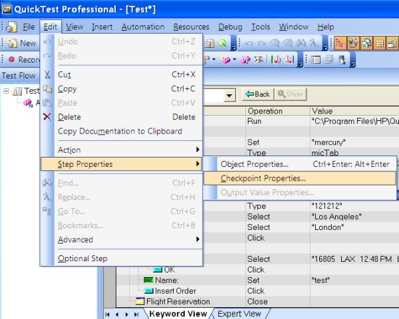
Task: Open toolbar options arrow after End Transaction
Action: tap(301, 60)
